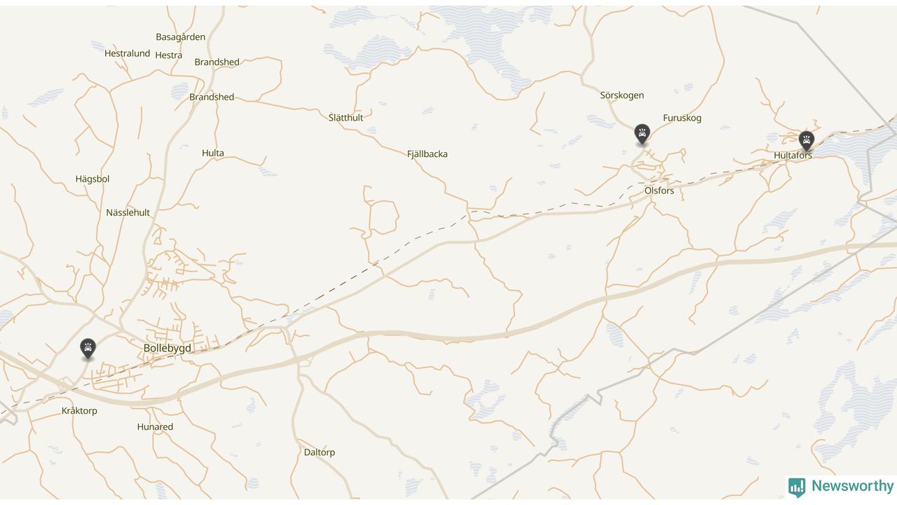Select the Hulta label
The image size is (897, 505).
213,153
